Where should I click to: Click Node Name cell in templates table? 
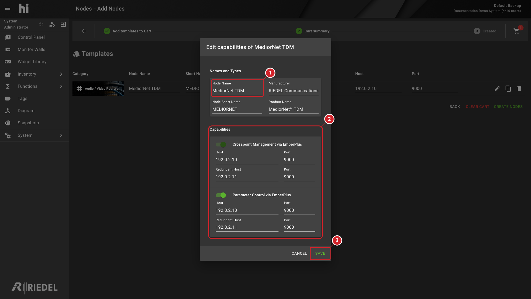(154, 89)
